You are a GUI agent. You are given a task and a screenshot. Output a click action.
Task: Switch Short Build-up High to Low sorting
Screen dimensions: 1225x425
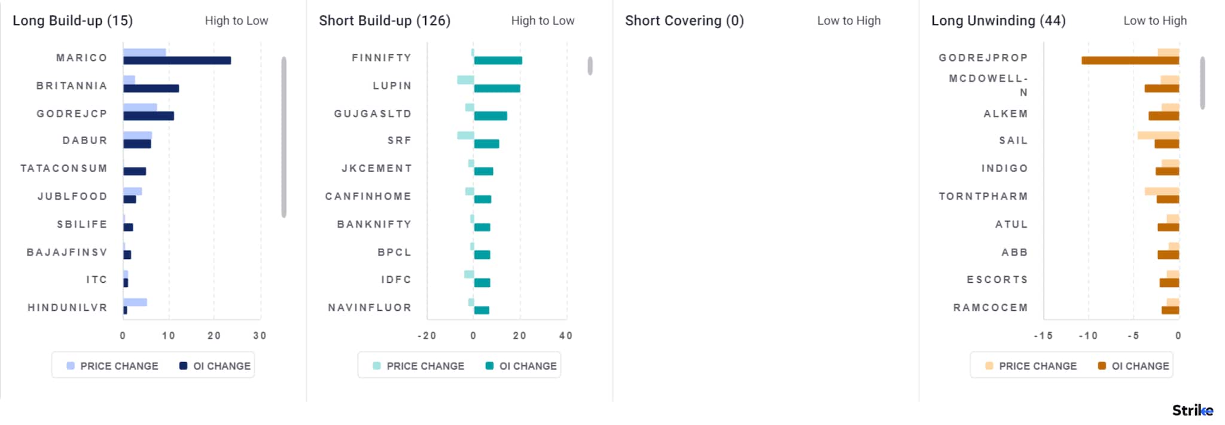point(543,21)
